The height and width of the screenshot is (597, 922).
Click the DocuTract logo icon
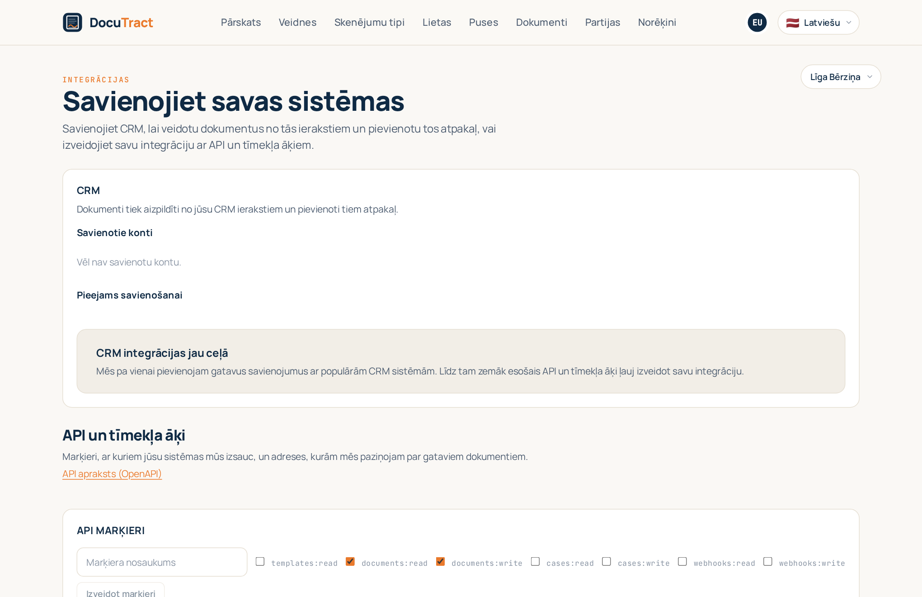(x=72, y=22)
